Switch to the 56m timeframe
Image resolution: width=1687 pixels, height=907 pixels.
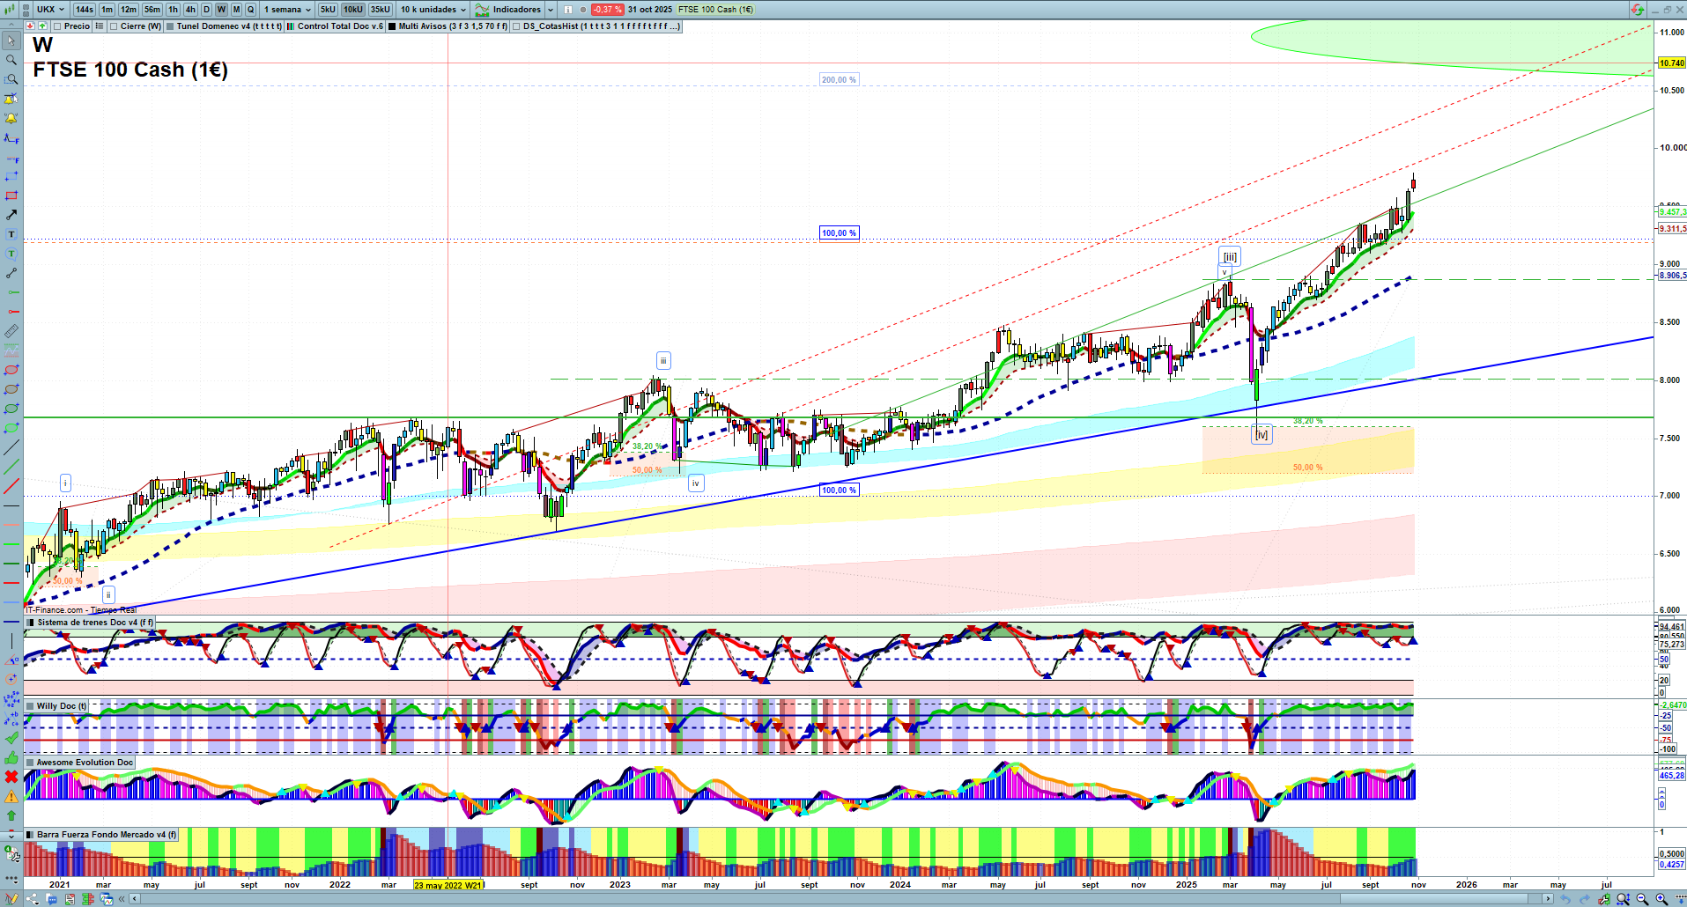pos(152,10)
